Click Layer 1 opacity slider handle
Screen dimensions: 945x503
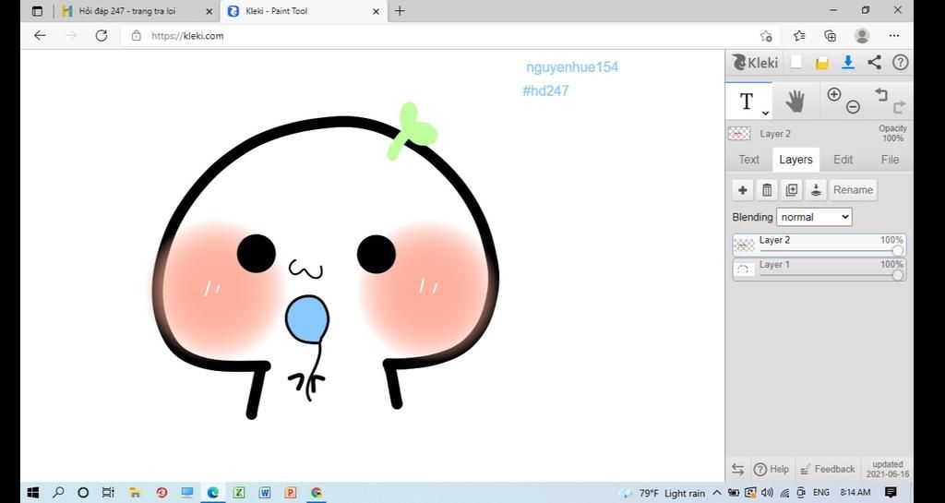click(x=897, y=275)
